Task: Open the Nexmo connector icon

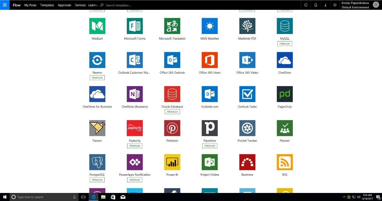Action: (97, 60)
